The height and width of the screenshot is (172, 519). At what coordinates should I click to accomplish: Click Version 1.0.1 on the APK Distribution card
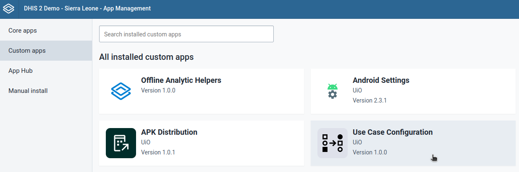(158, 152)
